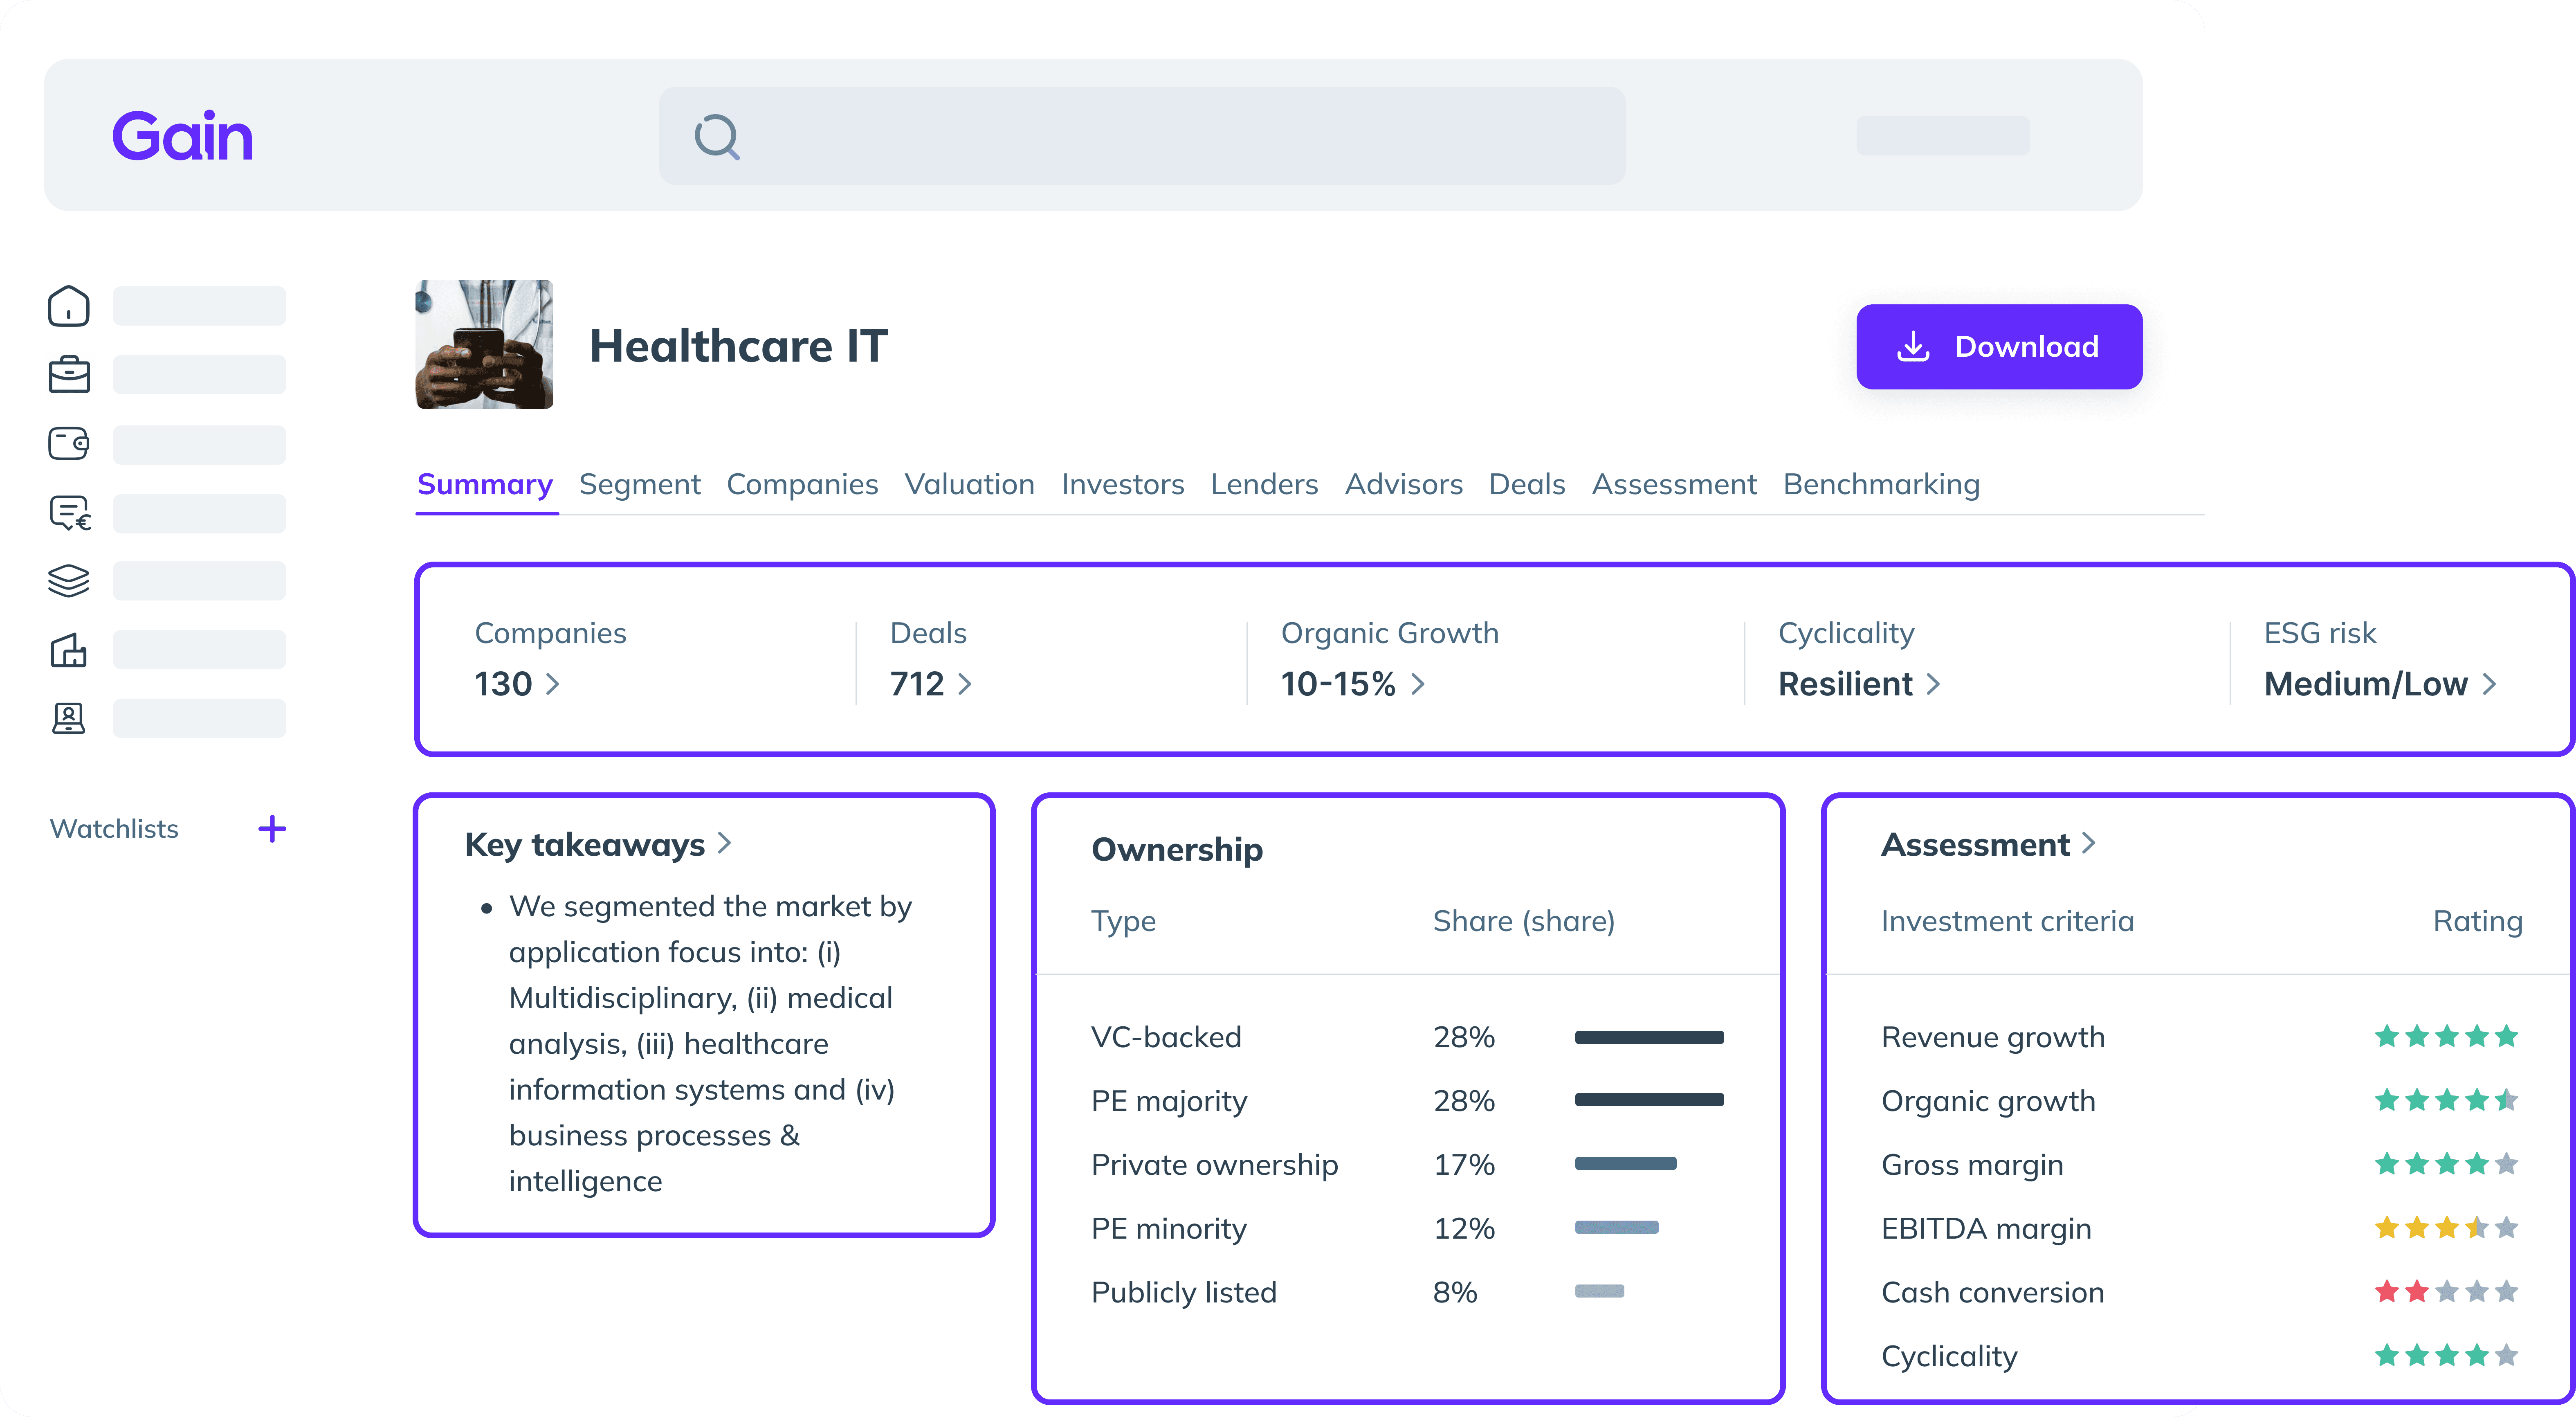The height and width of the screenshot is (1417, 2576).
Task: Click the Gain logo
Action: pos(182,136)
